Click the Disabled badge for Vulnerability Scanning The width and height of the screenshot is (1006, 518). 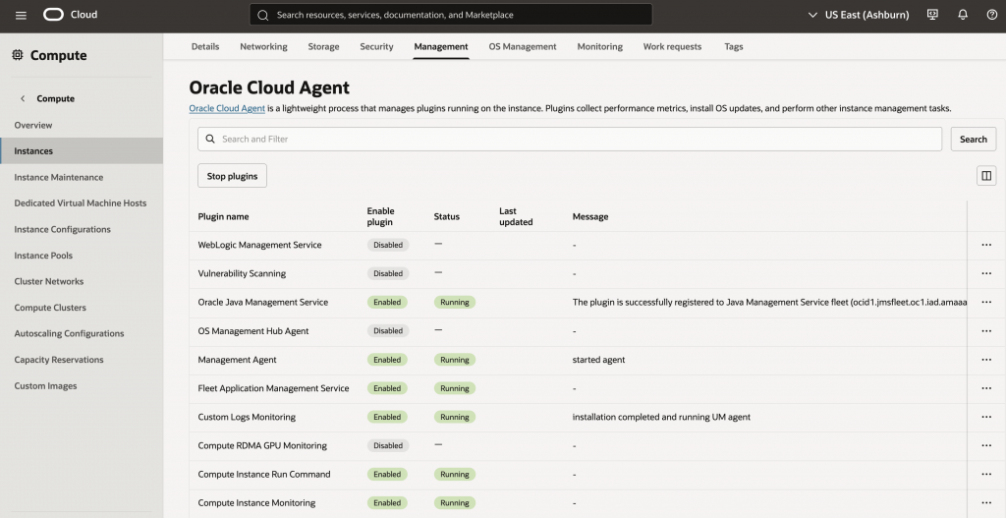point(388,273)
